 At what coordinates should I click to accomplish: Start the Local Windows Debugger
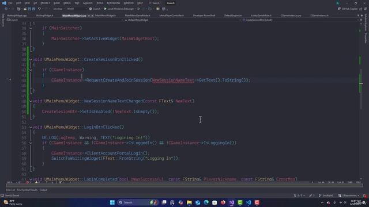(119, 9)
